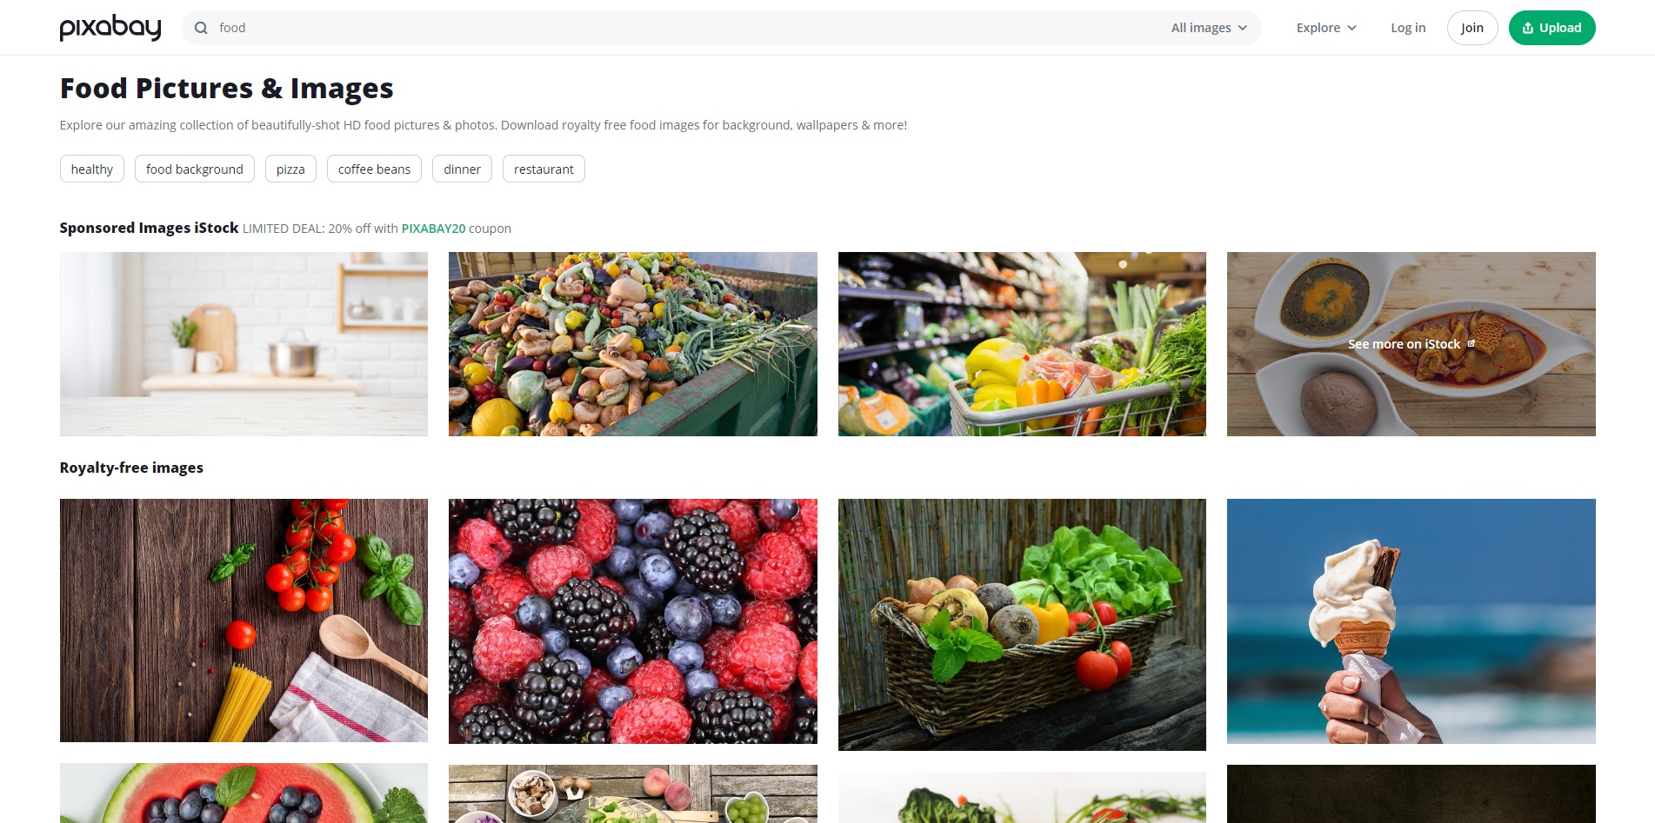The image size is (1655, 823).
Task: Click the external link icon beside iStock
Action: click(1471, 343)
